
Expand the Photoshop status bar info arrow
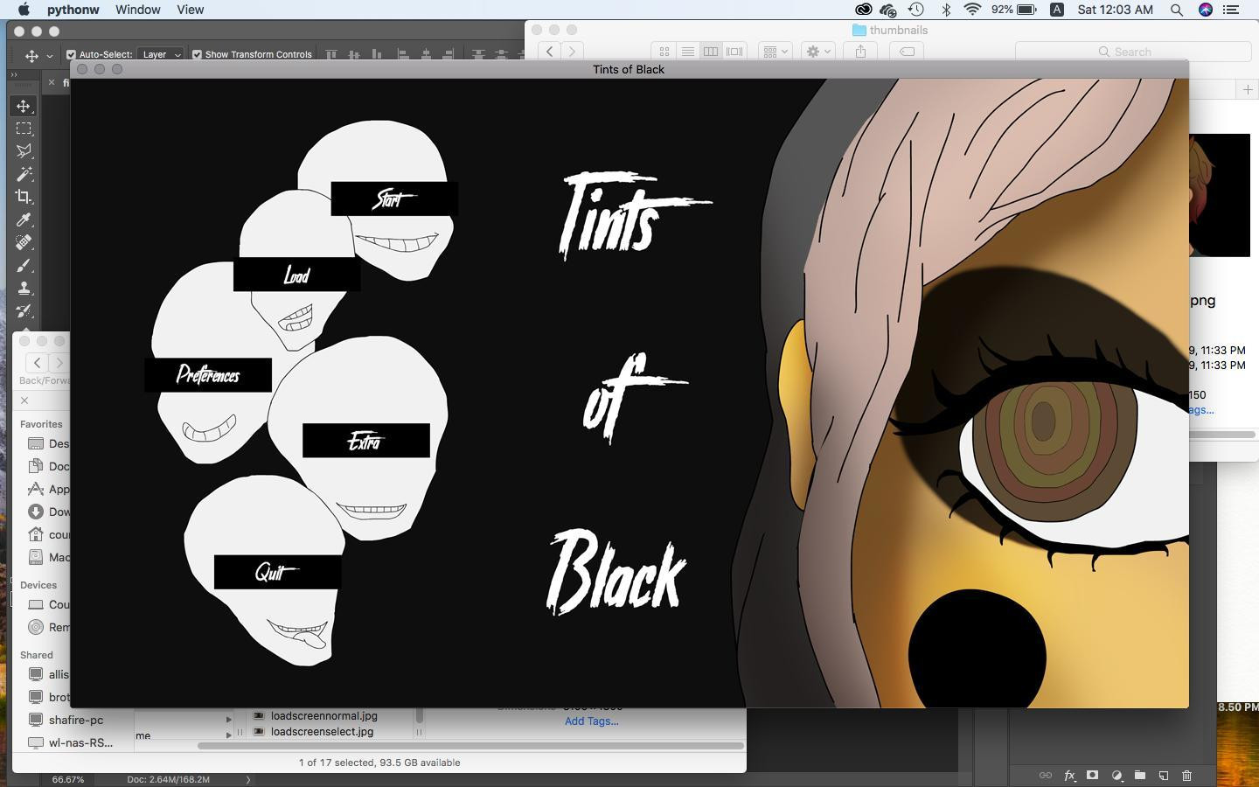248,779
